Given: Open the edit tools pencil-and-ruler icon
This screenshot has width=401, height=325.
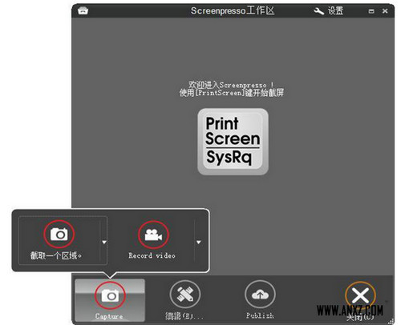Looking at the screenshot, I should click(185, 295).
